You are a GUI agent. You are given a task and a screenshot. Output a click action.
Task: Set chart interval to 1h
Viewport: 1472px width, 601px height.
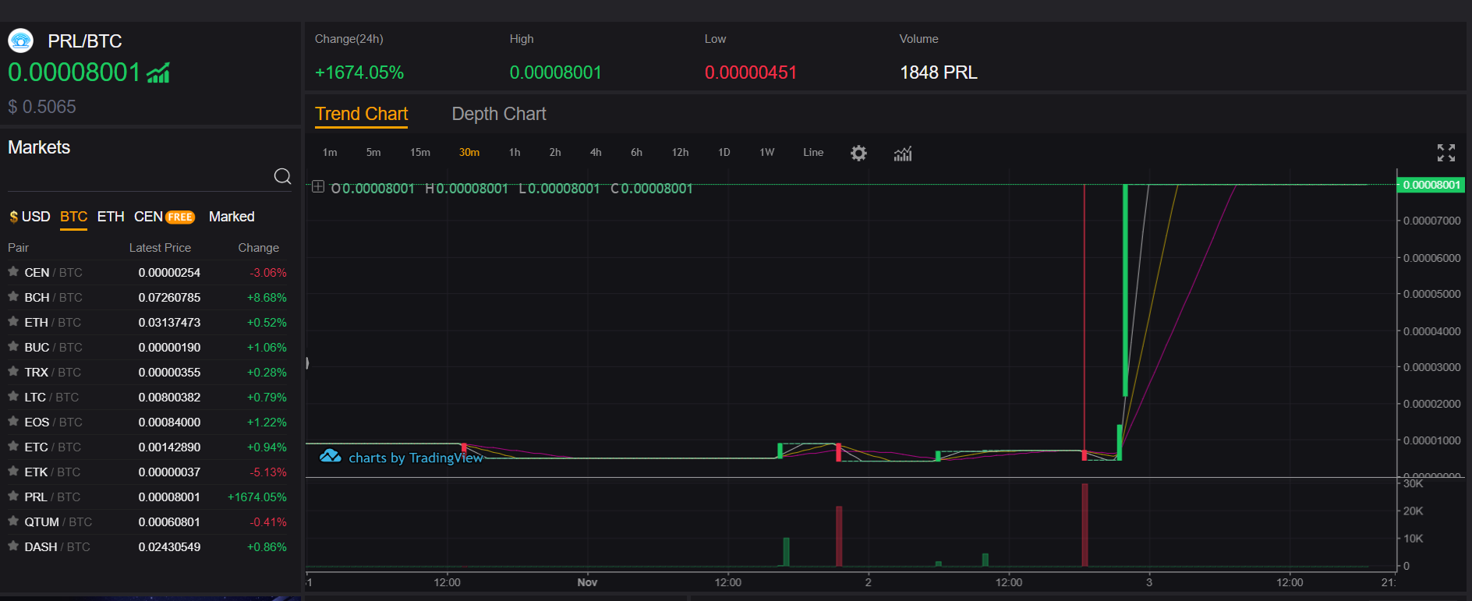(x=515, y=153)
